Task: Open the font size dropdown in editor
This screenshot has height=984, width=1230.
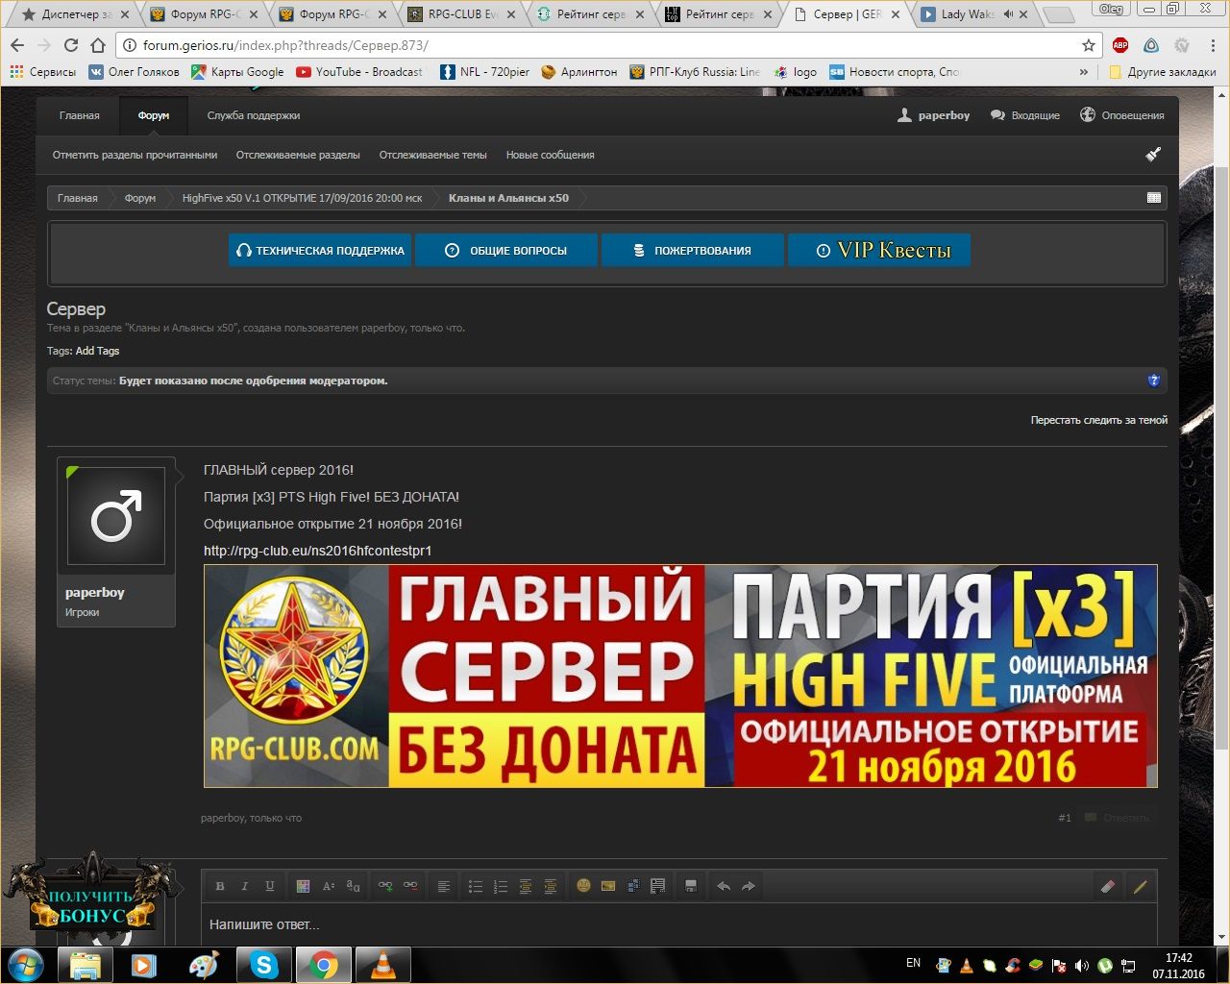Action: click(329, 886)
